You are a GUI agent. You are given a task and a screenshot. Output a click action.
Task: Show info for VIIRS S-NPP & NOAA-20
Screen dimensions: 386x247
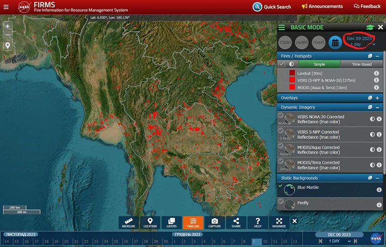tap(376, 80)
